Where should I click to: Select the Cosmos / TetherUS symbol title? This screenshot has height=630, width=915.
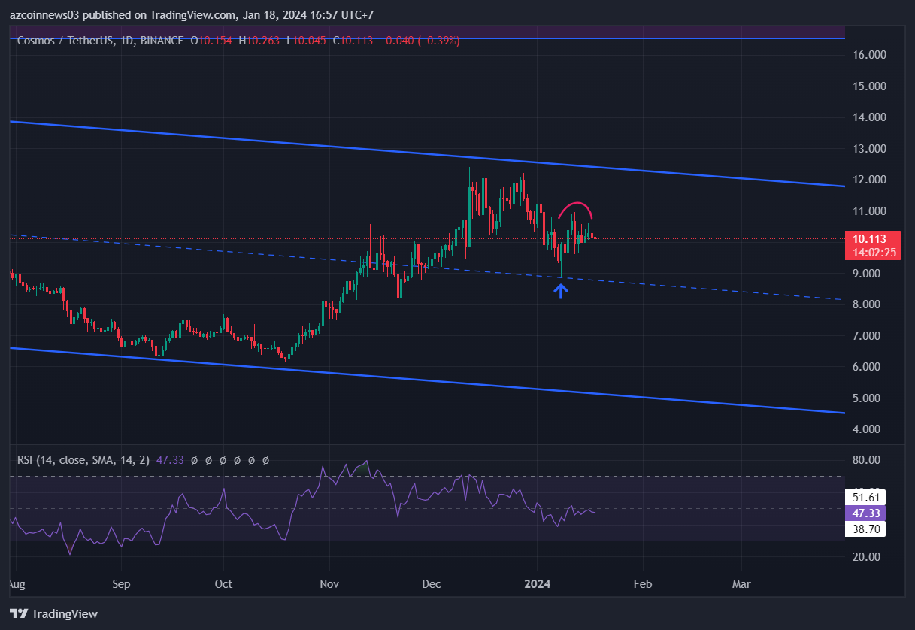[101, 40]
